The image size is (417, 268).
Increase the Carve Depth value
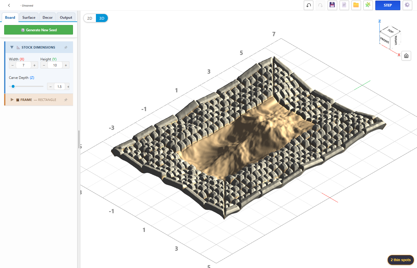68,87
